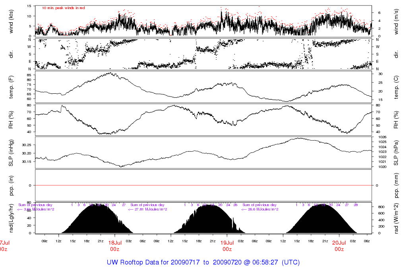
Task: Select the 'rad (W/m^2)' axis label
Action: pyautogui.click(x=396, y=218)
